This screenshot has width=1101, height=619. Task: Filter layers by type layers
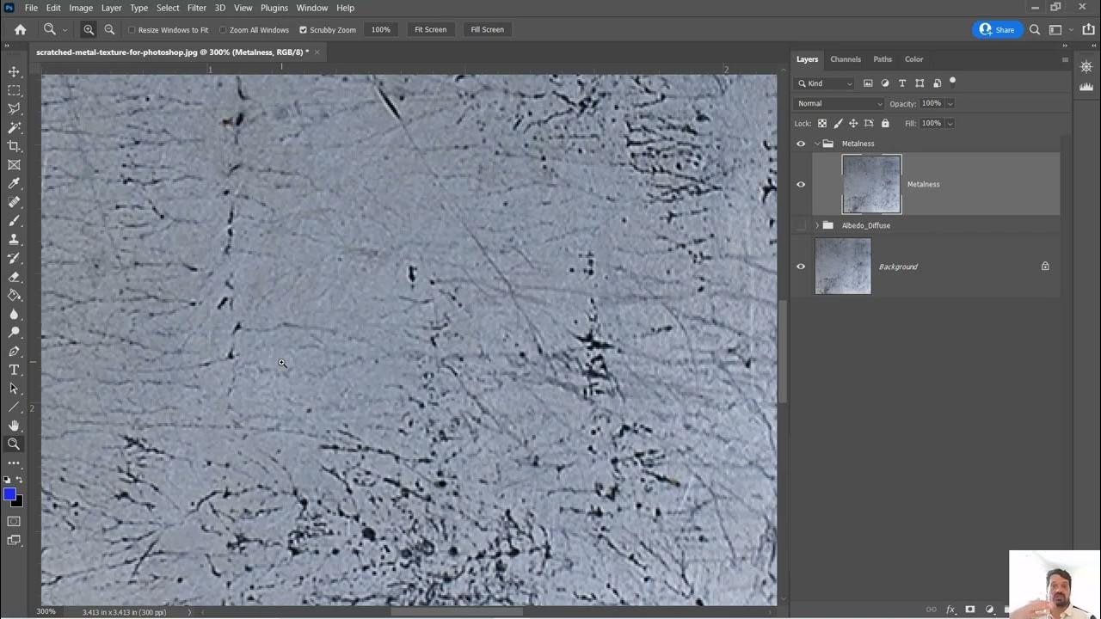902,83
